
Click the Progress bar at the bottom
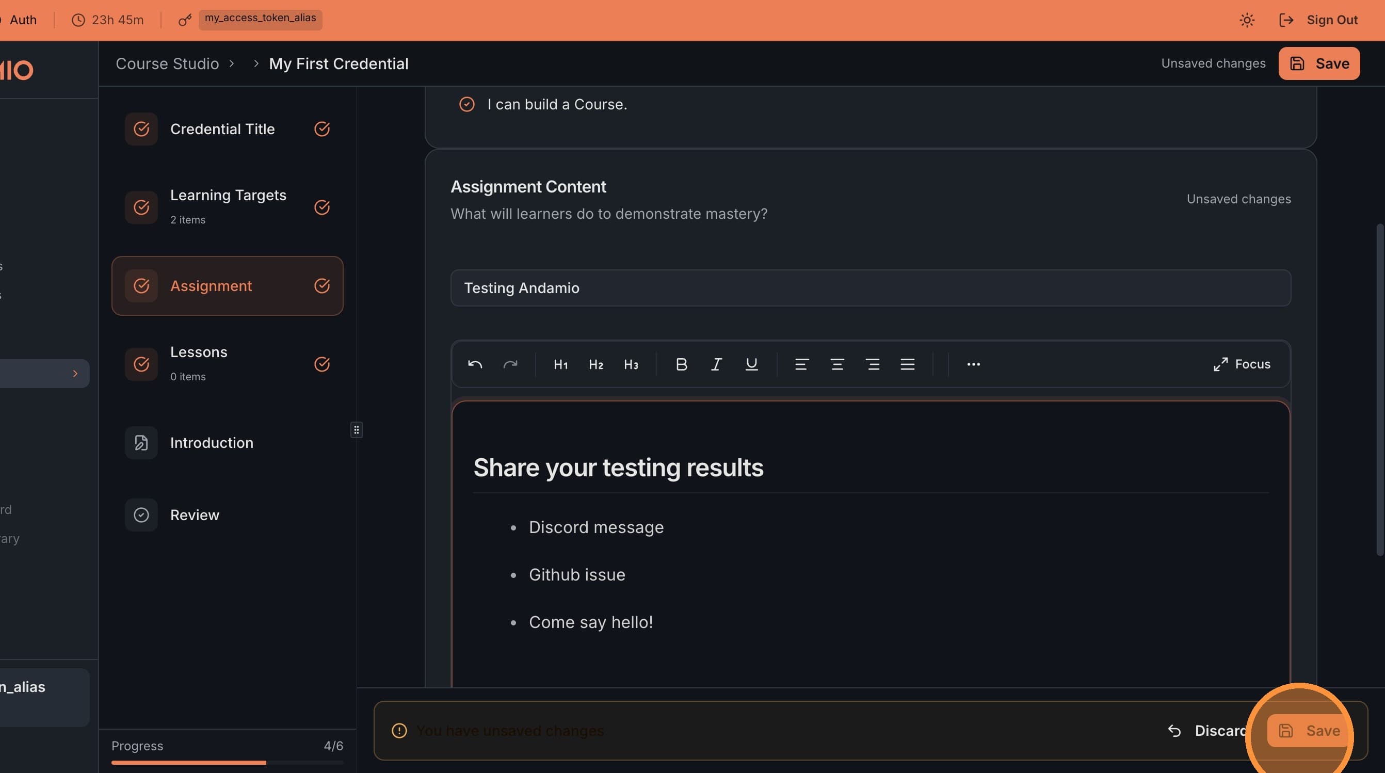[227, 762]
